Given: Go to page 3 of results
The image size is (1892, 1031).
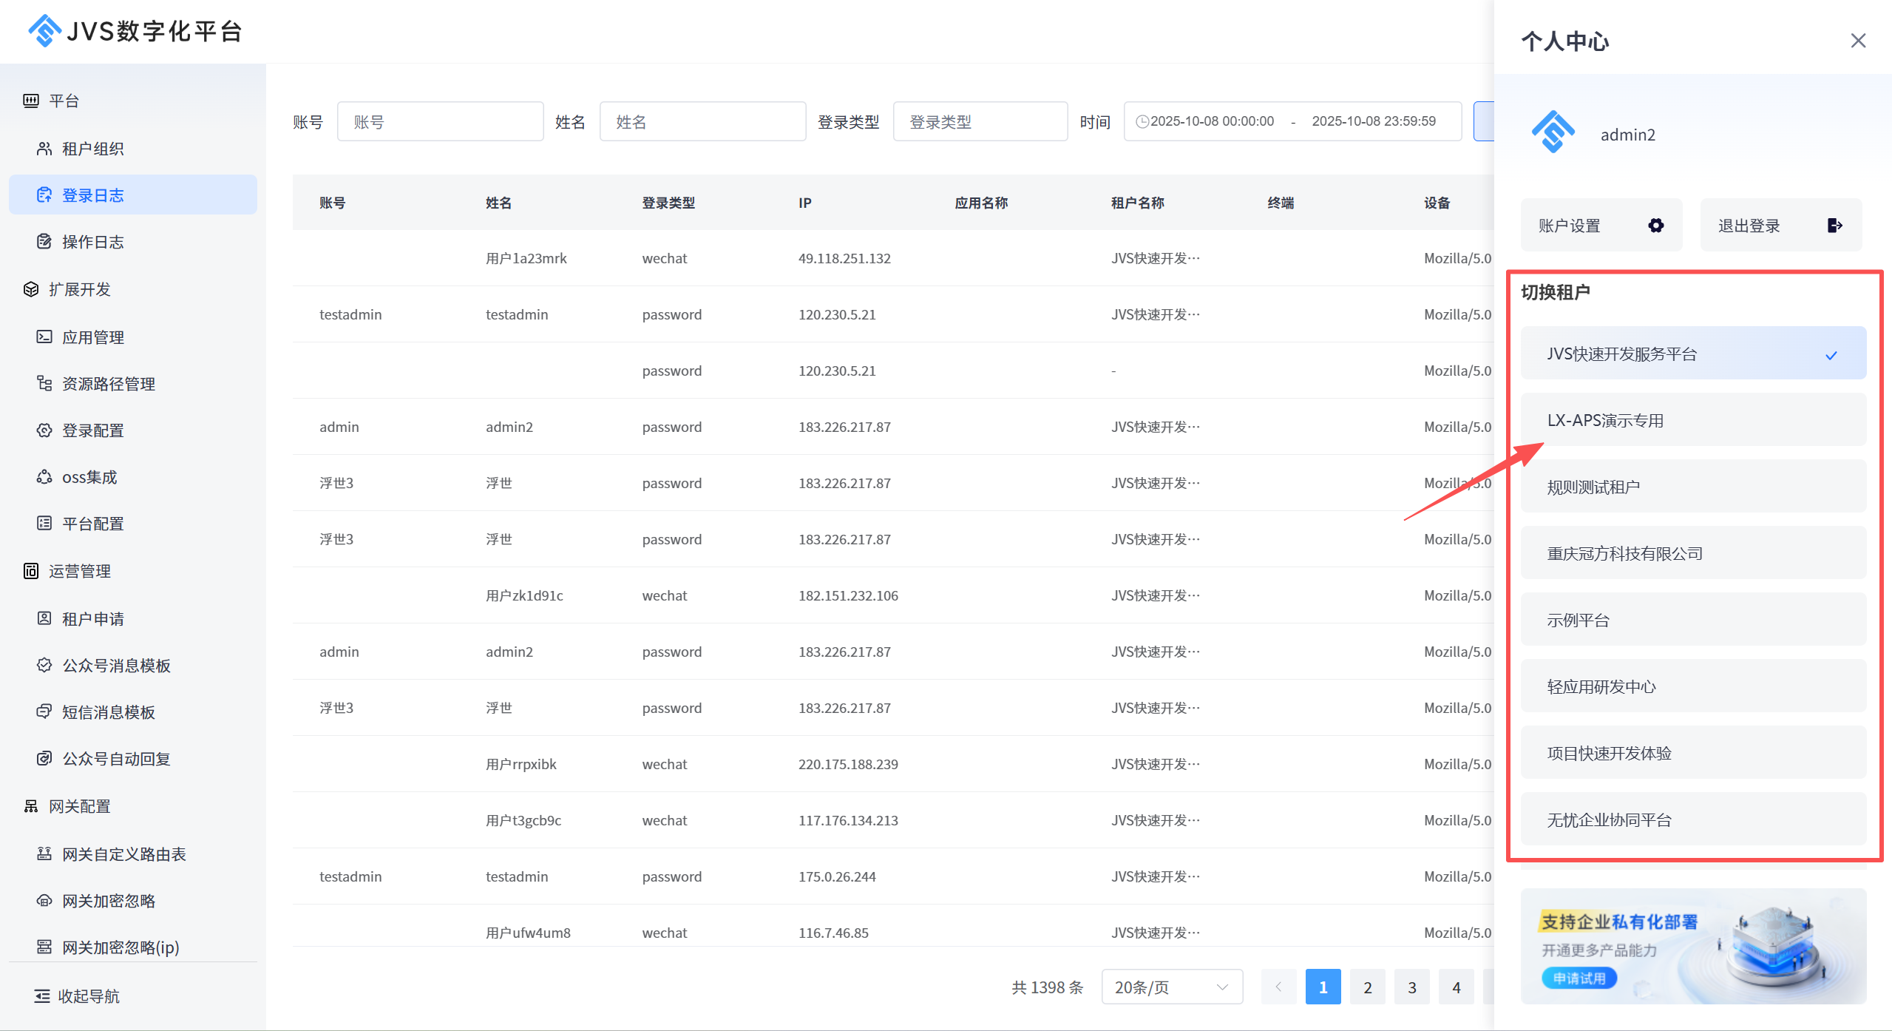Looking at the screenshot, I should point(1411,987).
